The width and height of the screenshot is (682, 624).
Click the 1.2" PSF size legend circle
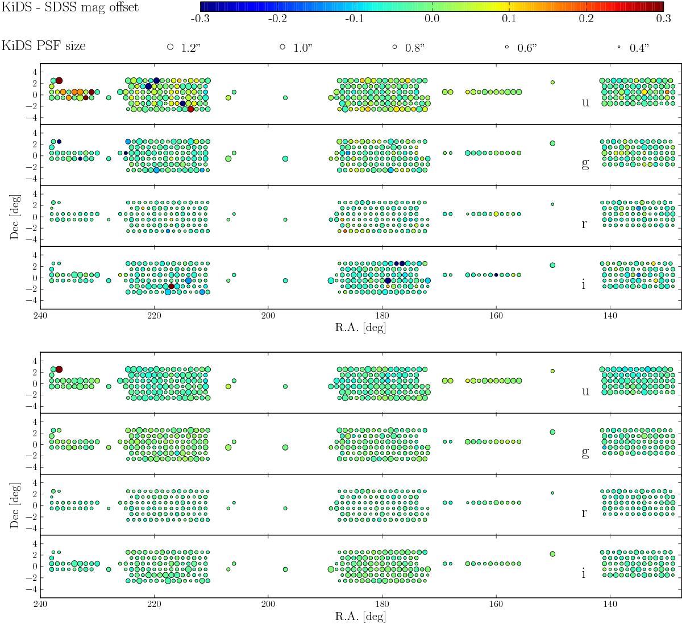tap(170, 48)
